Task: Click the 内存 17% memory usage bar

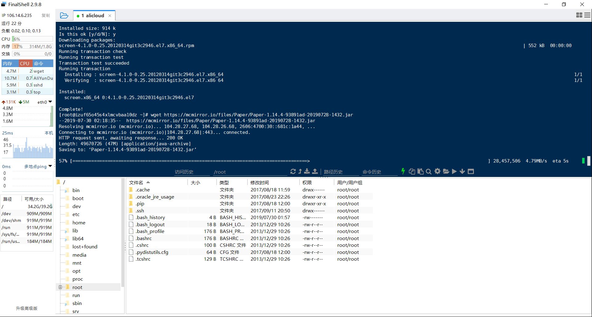Action: point(32,46)
